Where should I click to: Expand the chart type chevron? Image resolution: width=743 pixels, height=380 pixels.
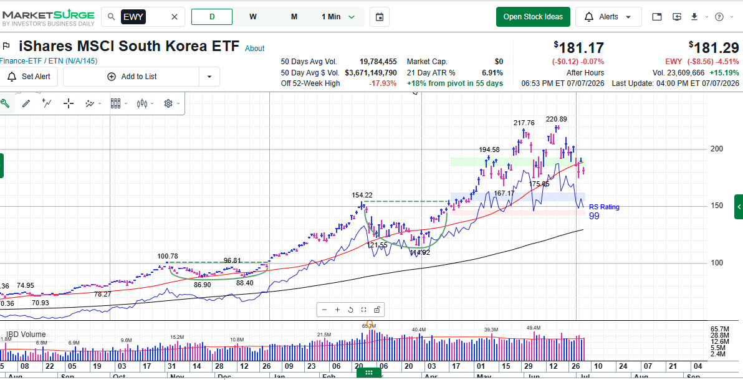pyautogui.click(x=152, y=103)
